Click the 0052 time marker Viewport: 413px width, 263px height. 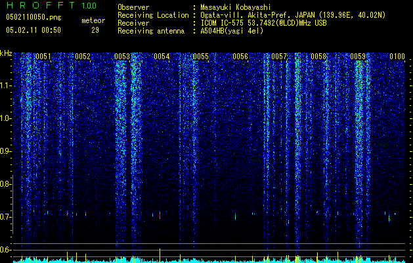click(83, 57)
